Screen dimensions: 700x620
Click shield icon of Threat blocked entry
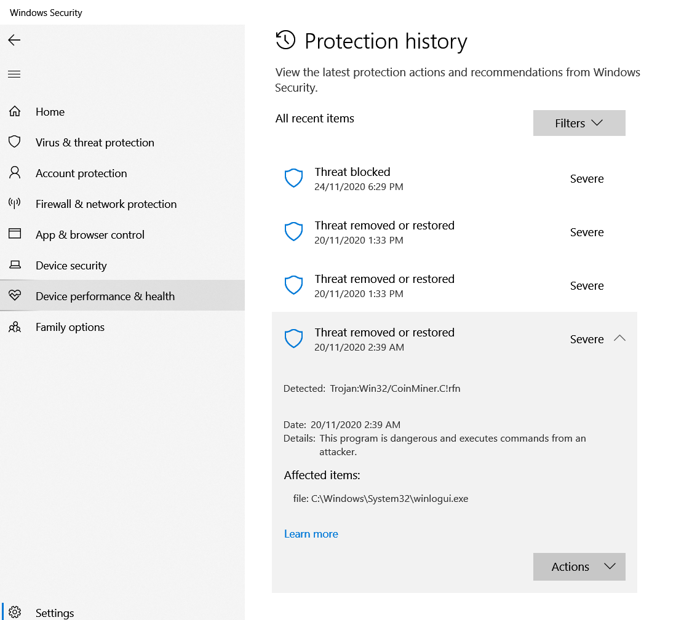tap(294, 178)
